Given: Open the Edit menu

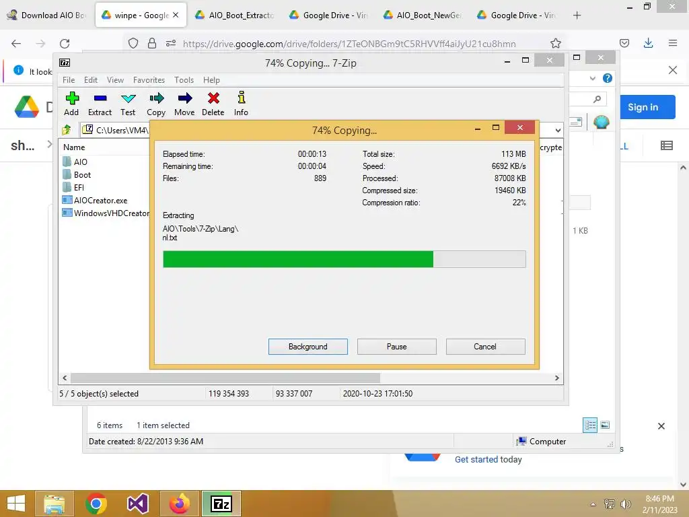Looking at the screenshot, I should click(x=91, y=80).
